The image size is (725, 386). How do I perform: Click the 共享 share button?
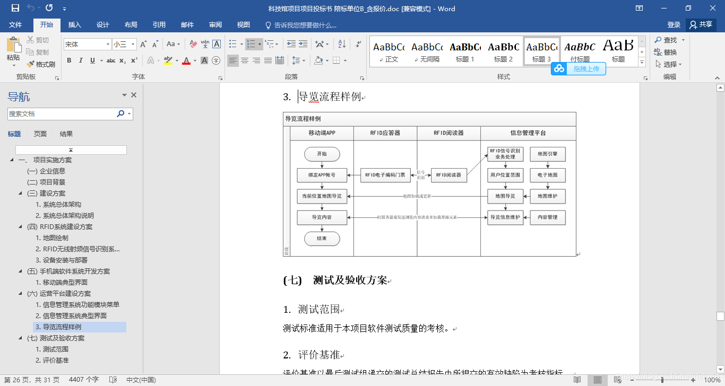pos(701,24)
